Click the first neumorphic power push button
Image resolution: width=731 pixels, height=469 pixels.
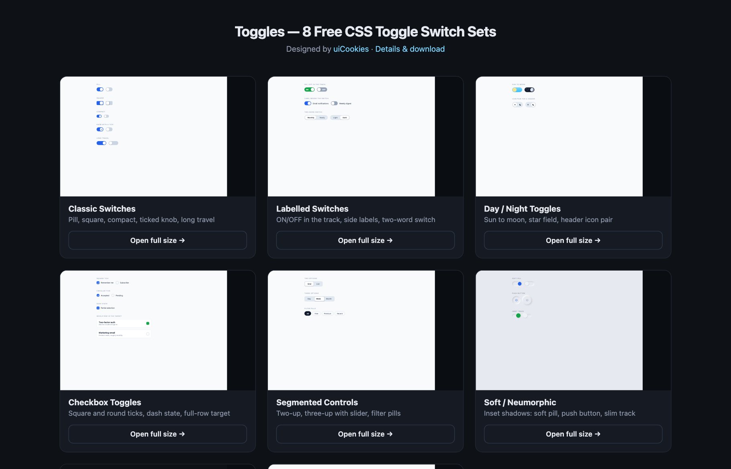click(517, 300)
